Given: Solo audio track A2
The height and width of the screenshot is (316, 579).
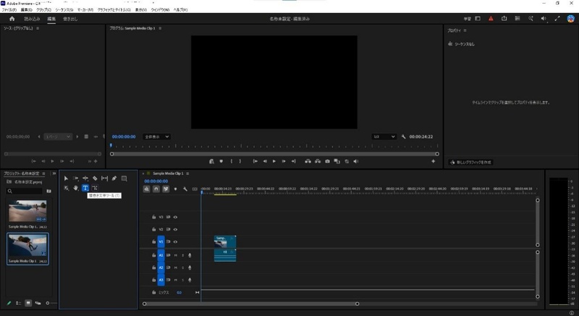Looking at the screenshot, I should (182, 268).
